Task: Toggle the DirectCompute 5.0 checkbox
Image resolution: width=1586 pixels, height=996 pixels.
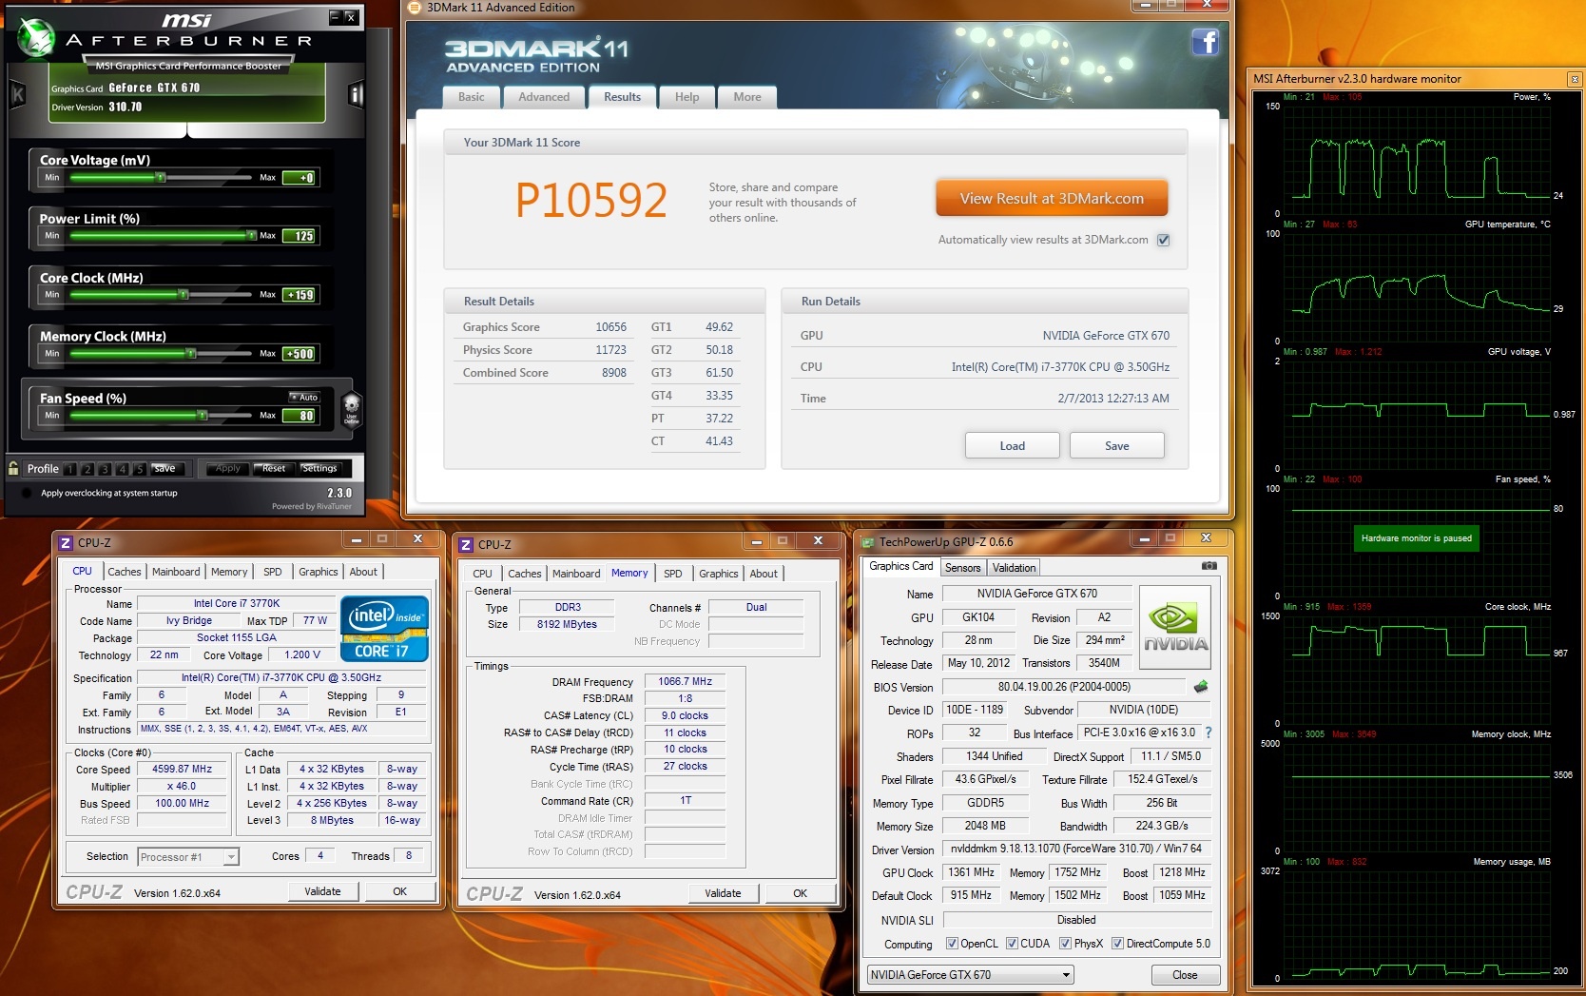Action: 1117,944
